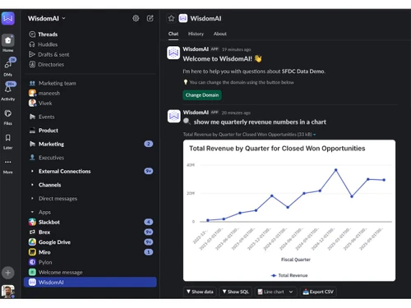The width and height of the screenshot is (411, 308).
Task: Open the WisdomAI workspace name dropdown
Action: (x=47, y=18)
